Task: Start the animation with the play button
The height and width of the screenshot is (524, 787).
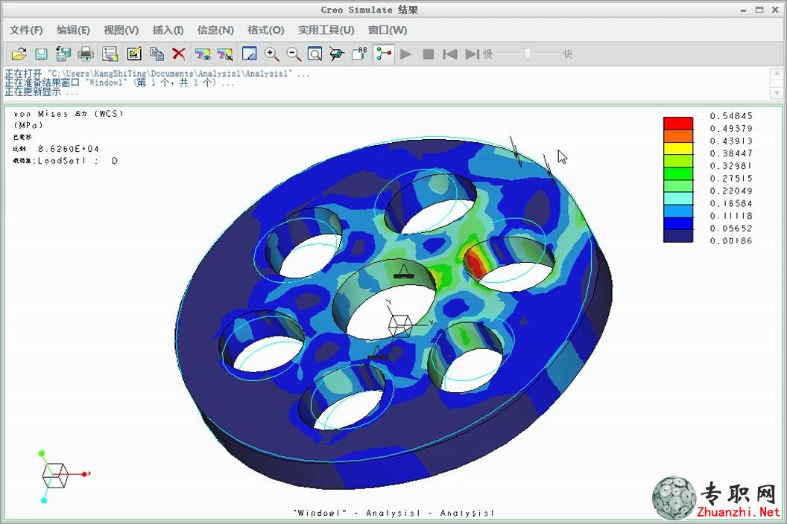Action: (406, 54)
